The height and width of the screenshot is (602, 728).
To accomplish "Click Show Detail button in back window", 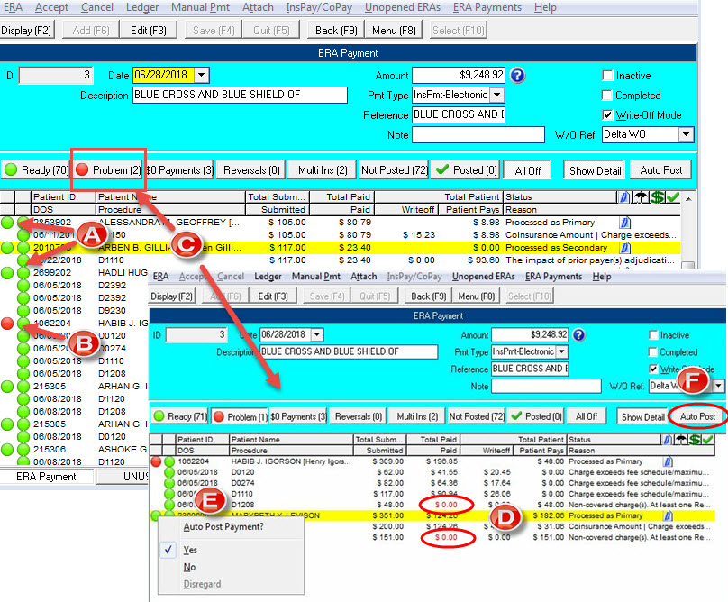I will 596,170.
